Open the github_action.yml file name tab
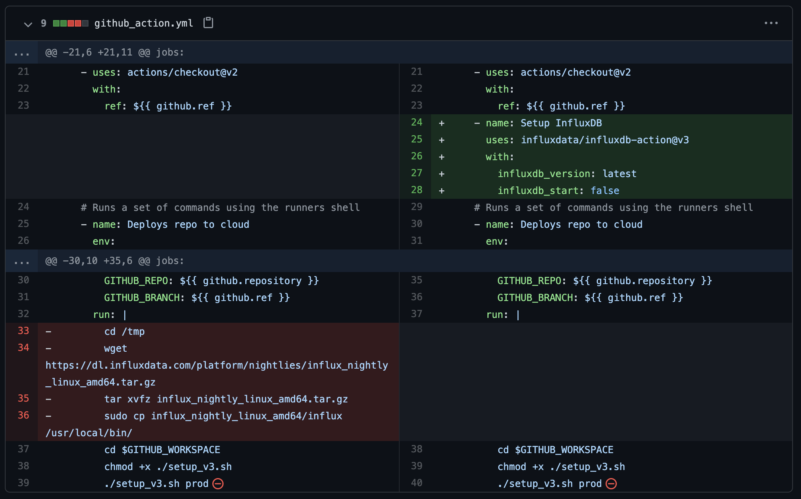Screen dimensions: 801x499 coord(143,23)
